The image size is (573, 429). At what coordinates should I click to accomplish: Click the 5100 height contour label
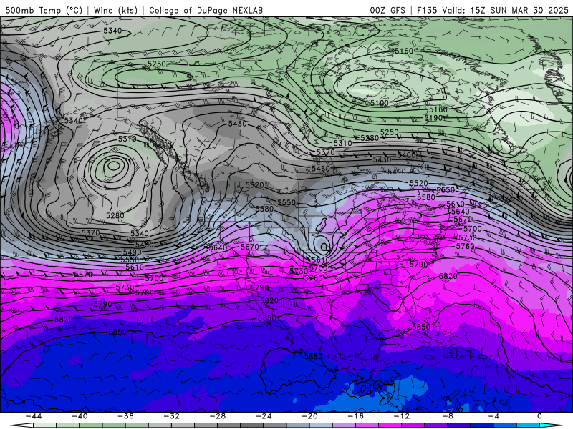coord(380,103)
